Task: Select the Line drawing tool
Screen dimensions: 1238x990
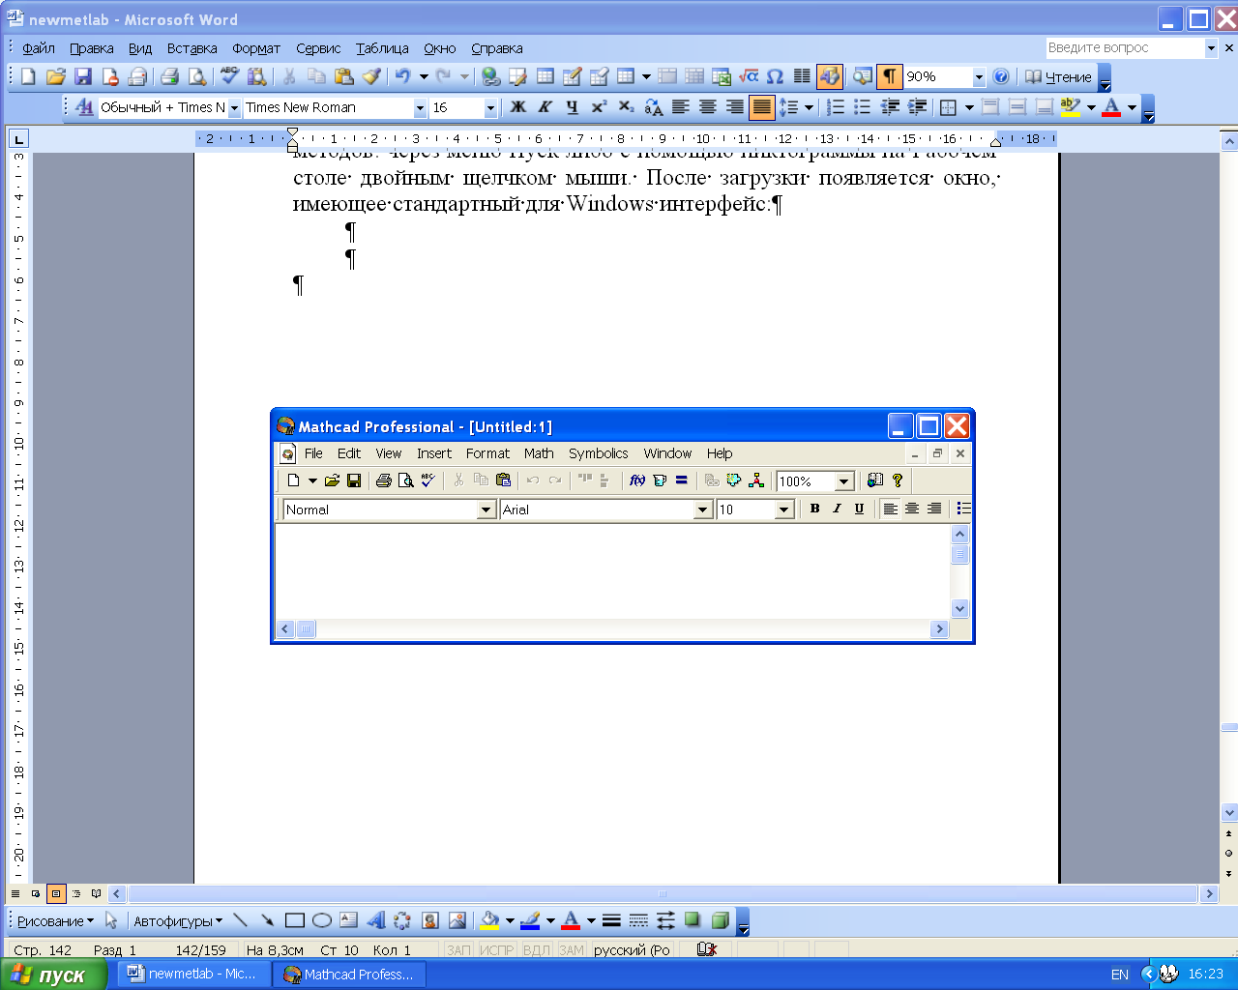Action: coord(241,920)
